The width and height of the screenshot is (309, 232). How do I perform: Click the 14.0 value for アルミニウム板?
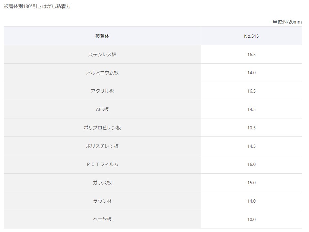[x=252, y=73]
